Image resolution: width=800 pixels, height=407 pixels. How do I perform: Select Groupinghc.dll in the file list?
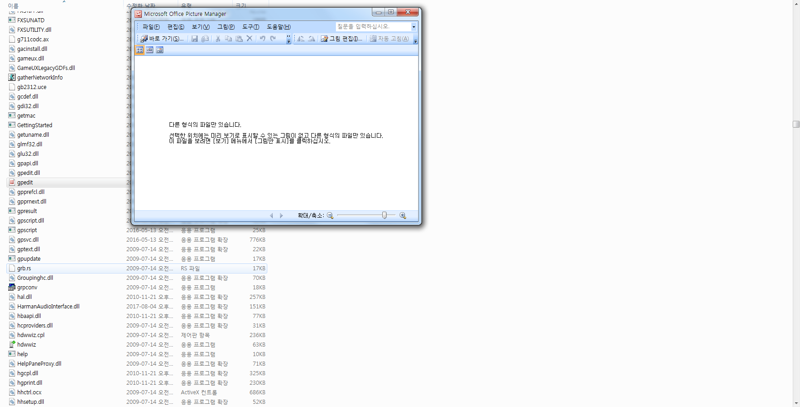[x=35, y=278]
